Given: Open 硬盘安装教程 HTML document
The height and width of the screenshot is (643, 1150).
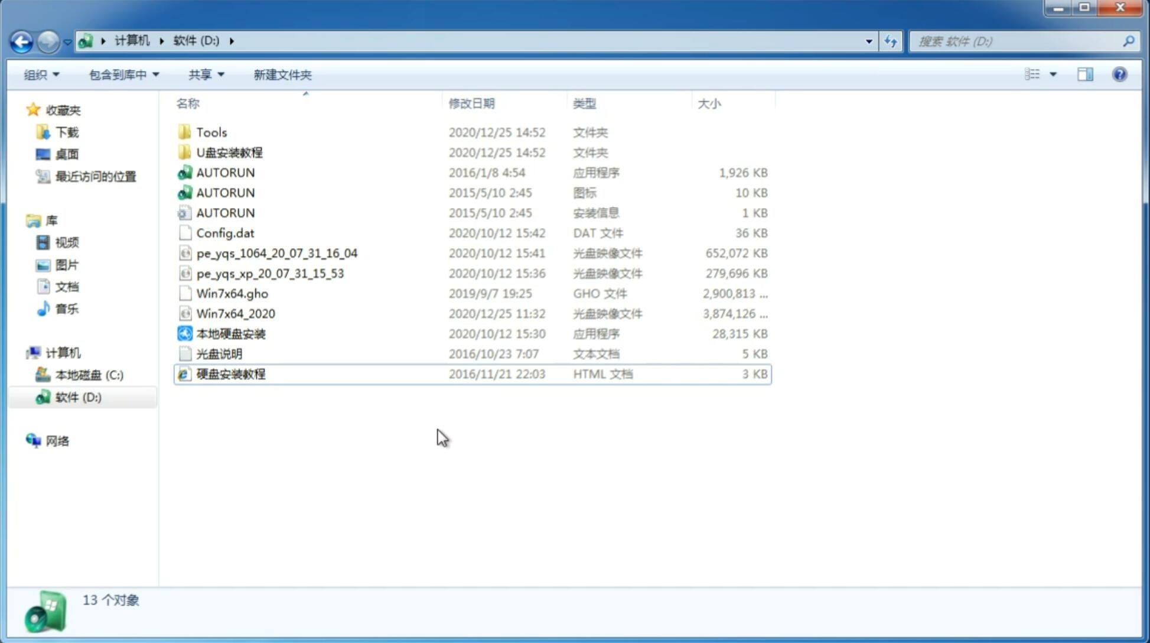Looking at the screenshot, I should tap(230, 374).
